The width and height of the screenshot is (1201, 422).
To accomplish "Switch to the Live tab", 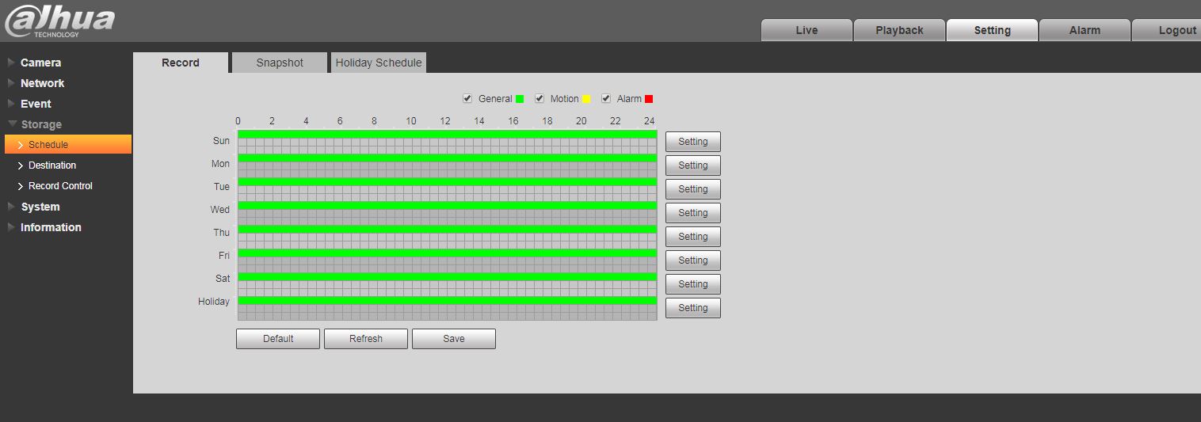I will pos(806,30).
